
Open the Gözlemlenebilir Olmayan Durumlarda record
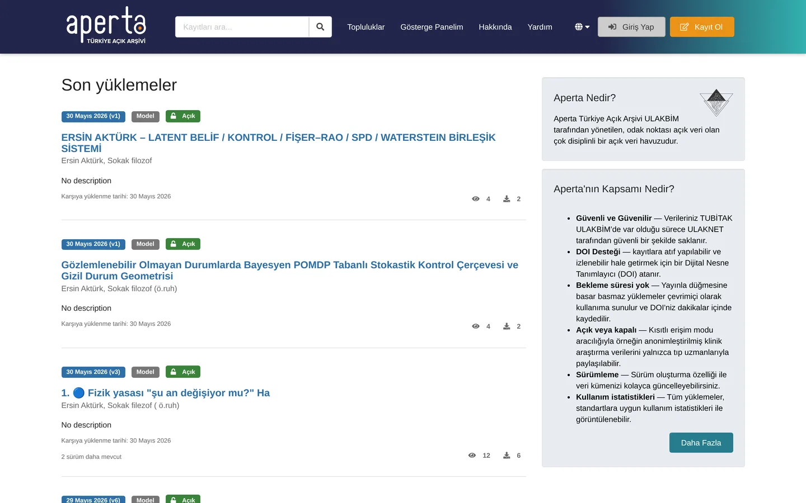click(290, 271)
